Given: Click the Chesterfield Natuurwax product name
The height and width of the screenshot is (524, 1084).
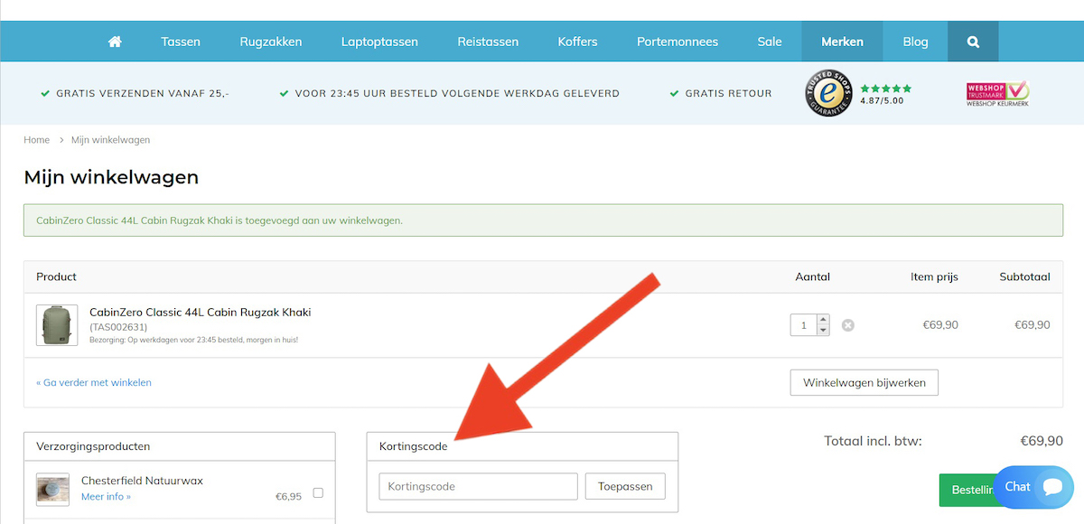Looking at the screenshot, I should (142, 481).
